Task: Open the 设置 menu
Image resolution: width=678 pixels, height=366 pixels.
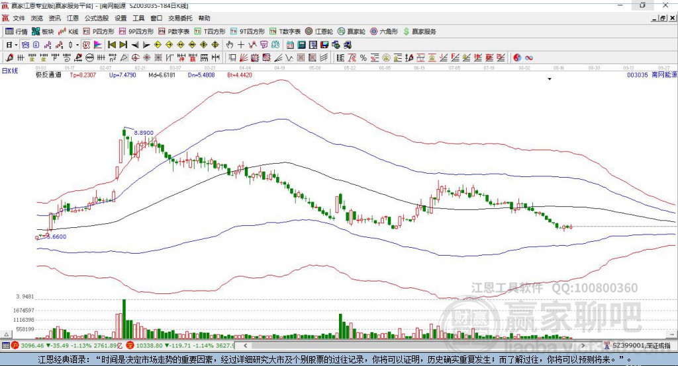Action: 121,18
